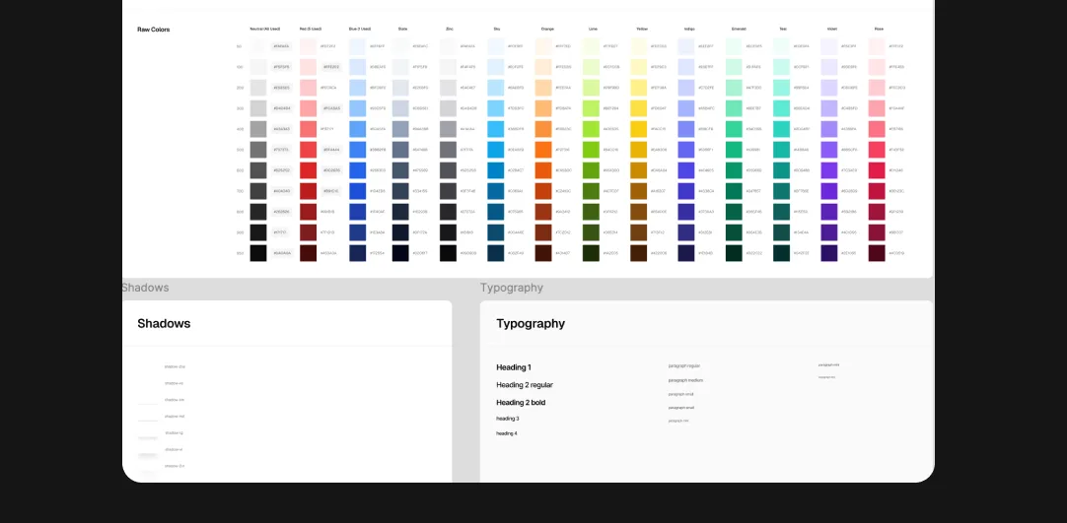Image resolution: width=1067 pixels, height=523 pixels.
Task: Click the Indigo 600 color swatch
Action: coord(686,169)
